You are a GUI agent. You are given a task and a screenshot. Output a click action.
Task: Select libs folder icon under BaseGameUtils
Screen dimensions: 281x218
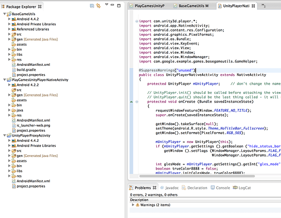(x=14, y=54)
